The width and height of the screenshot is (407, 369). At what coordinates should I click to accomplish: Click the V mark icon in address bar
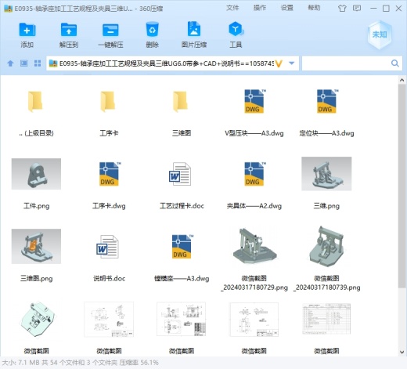[279, 63]
